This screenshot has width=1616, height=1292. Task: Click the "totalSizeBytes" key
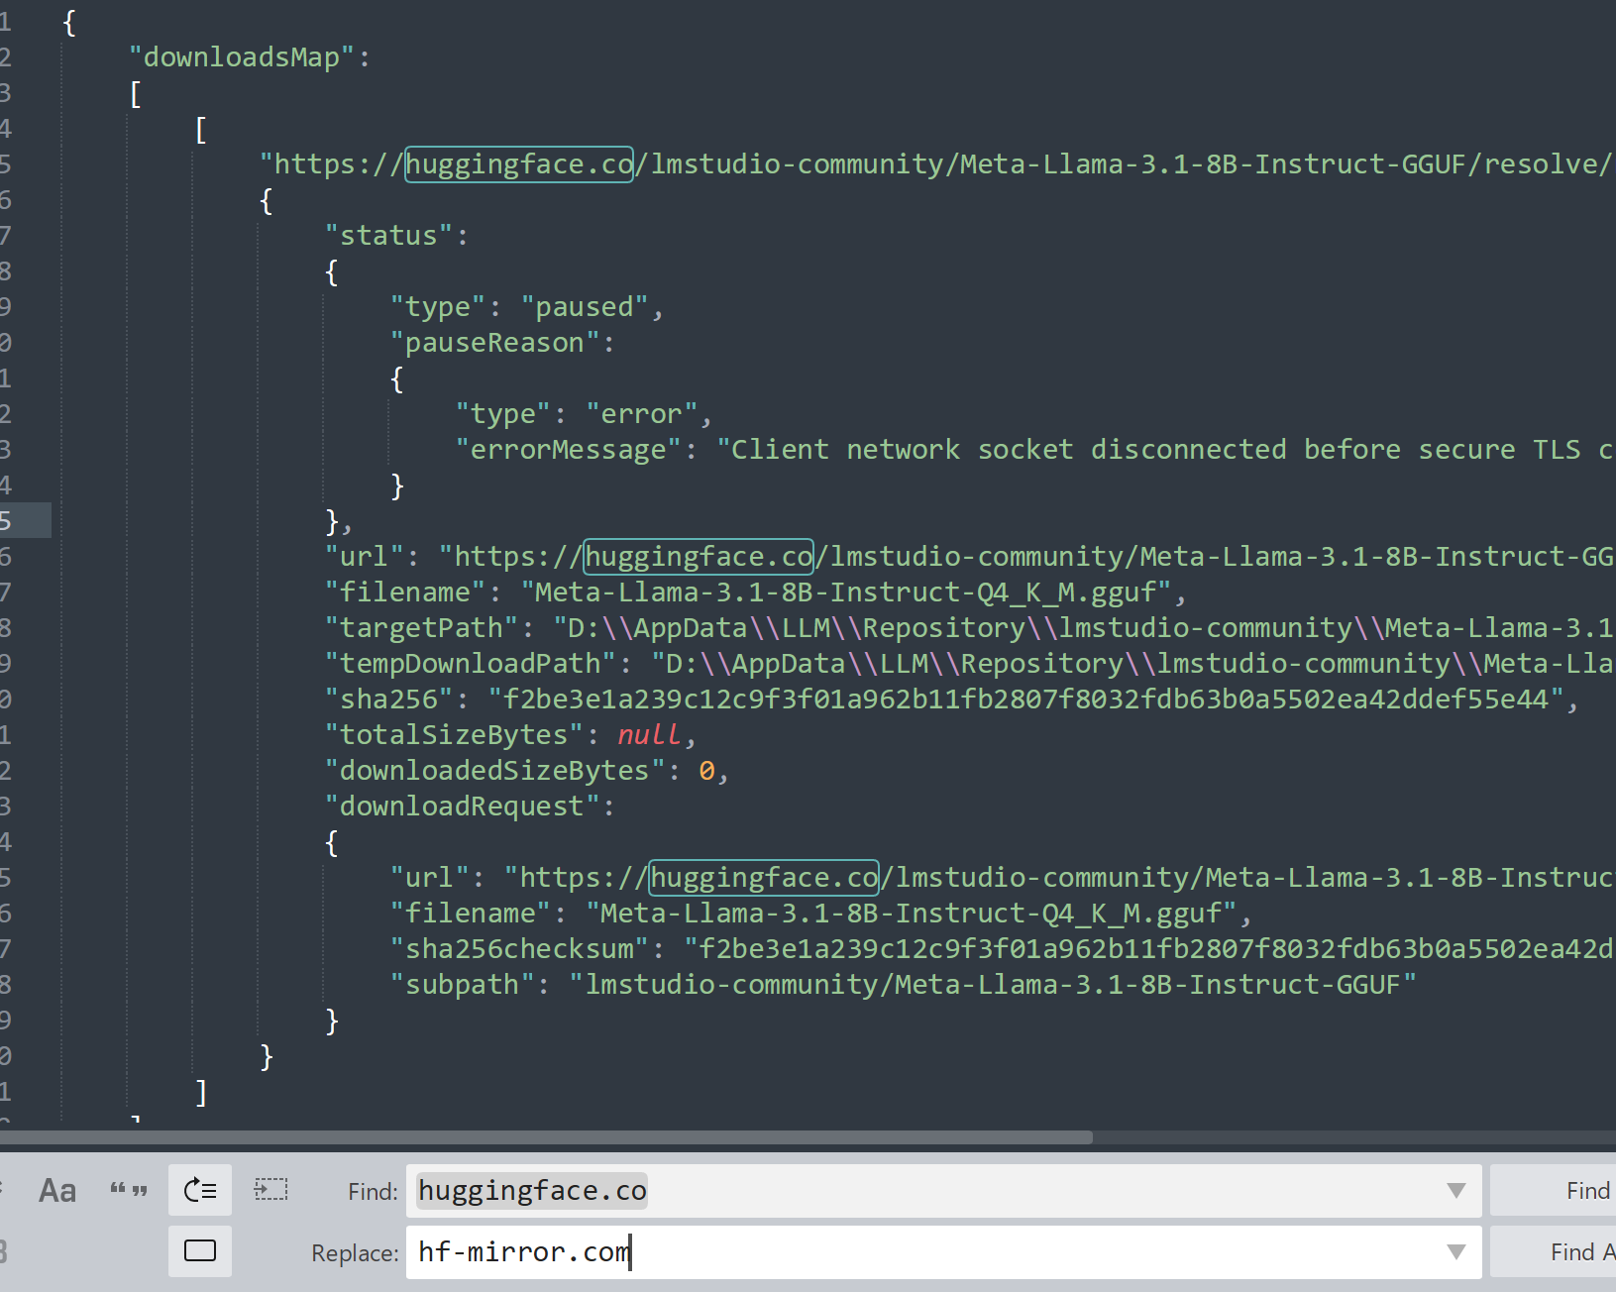[455, 735]
